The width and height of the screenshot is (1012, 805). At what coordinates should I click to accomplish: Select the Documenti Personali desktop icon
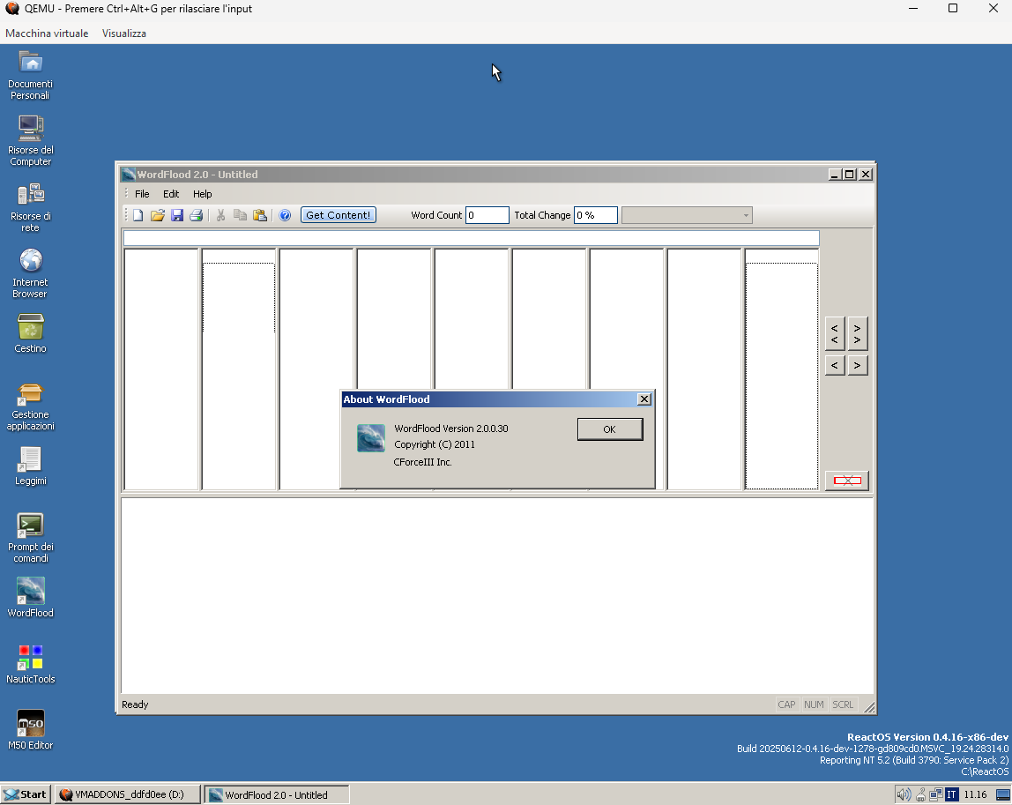click(x=30, y=75)
